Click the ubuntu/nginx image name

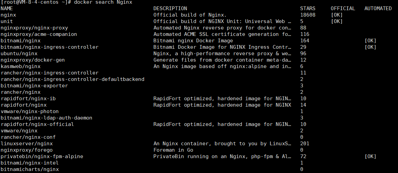[19, 53]
